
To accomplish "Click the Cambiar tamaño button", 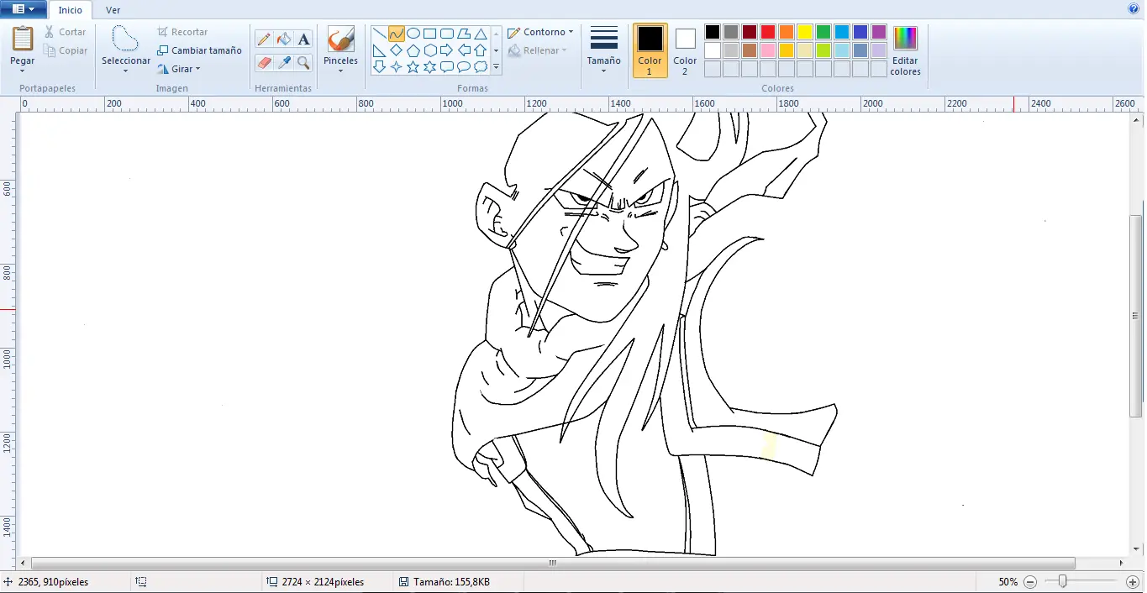I will (x=199, y=50).
